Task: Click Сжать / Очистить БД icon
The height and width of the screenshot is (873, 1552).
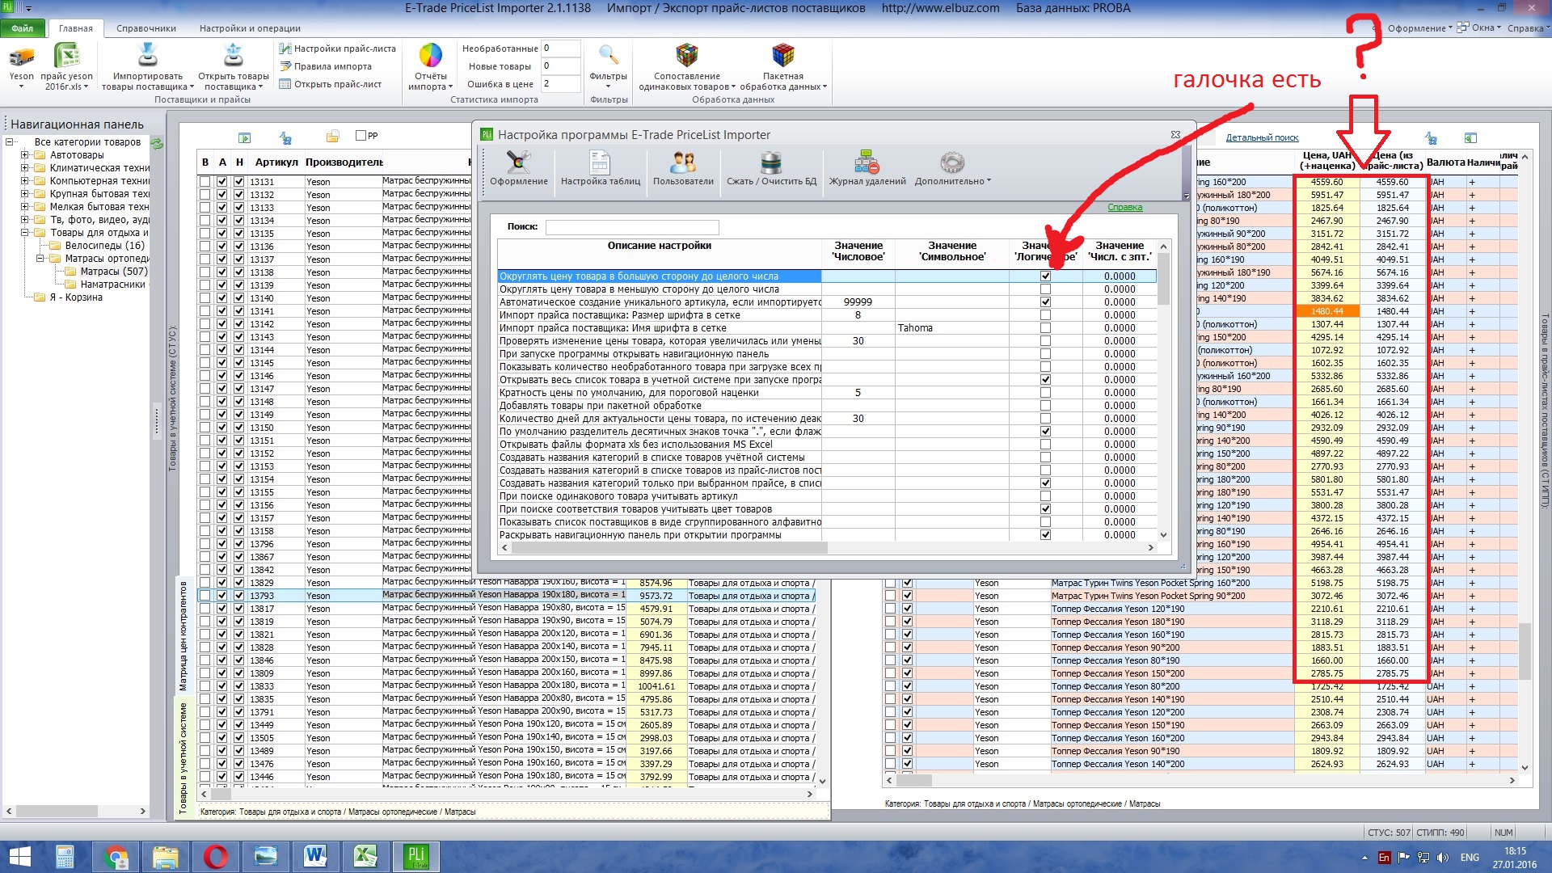Action: [771, 162]
